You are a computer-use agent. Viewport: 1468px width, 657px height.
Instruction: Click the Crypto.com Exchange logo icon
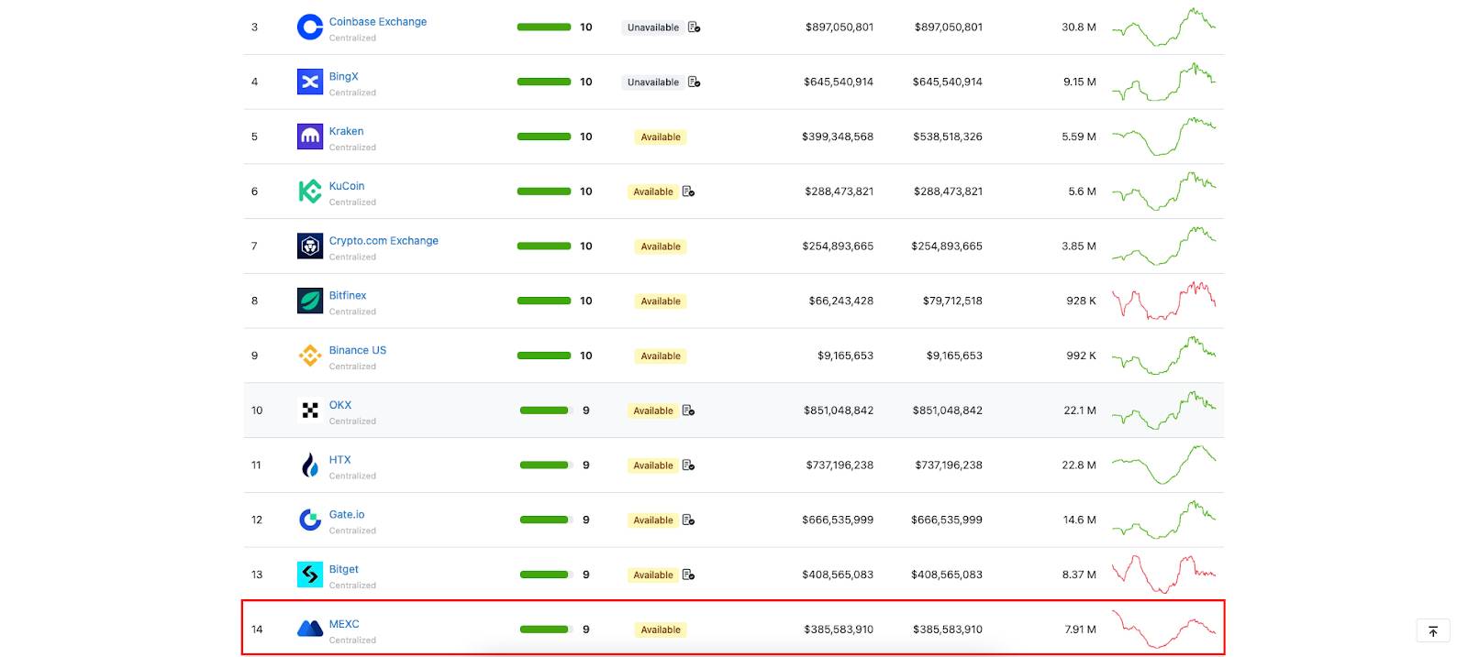tap(310, 246)
